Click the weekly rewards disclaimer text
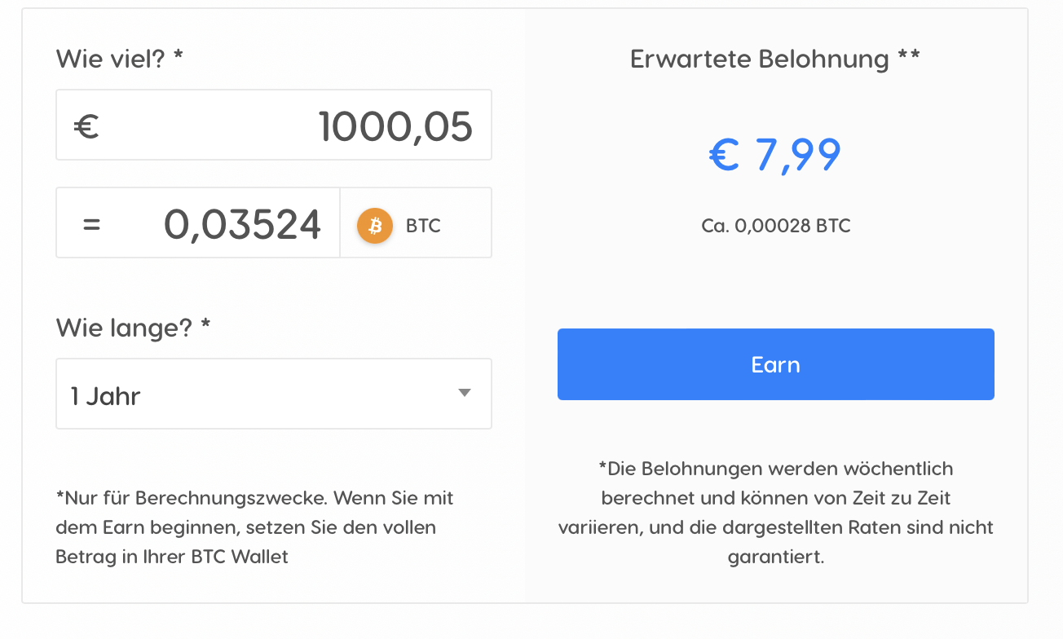Viewport: 1063px width, 639px height. tap(776, 513)
